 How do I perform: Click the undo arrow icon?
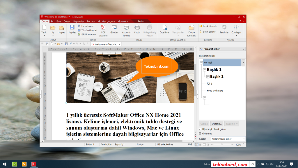[x=71, y=44]
